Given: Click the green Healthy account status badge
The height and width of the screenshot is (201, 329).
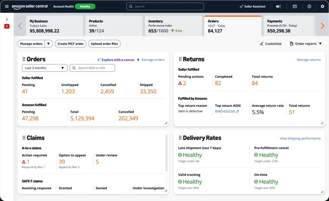Looking at the screenshot, I should (x=85, y=7).
